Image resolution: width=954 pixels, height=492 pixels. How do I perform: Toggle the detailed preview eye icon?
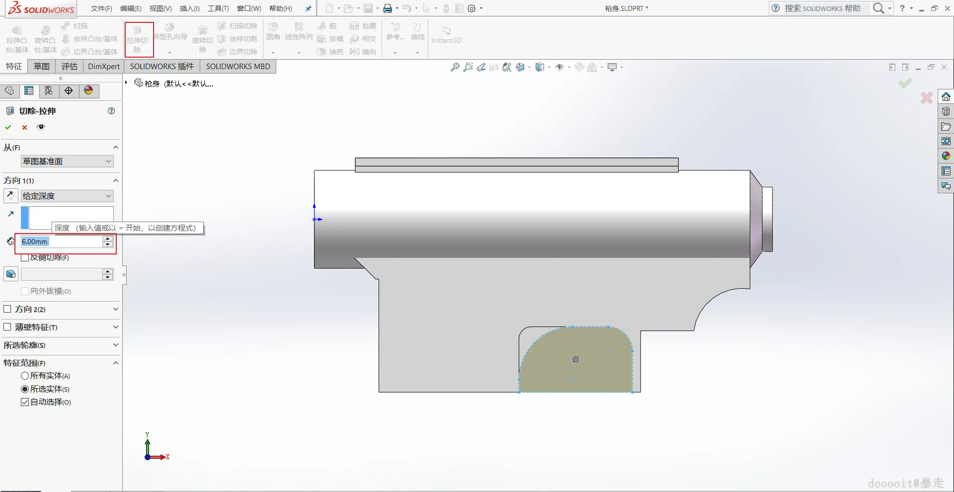(x=41, y=127)
